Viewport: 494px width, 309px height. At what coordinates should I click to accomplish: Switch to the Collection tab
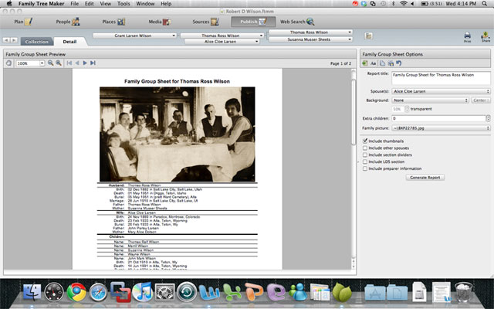pos(34,41)
